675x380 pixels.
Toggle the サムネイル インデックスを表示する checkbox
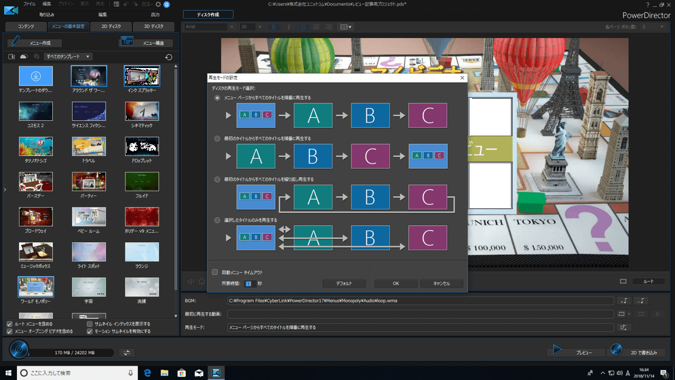(x=90, y=324)
